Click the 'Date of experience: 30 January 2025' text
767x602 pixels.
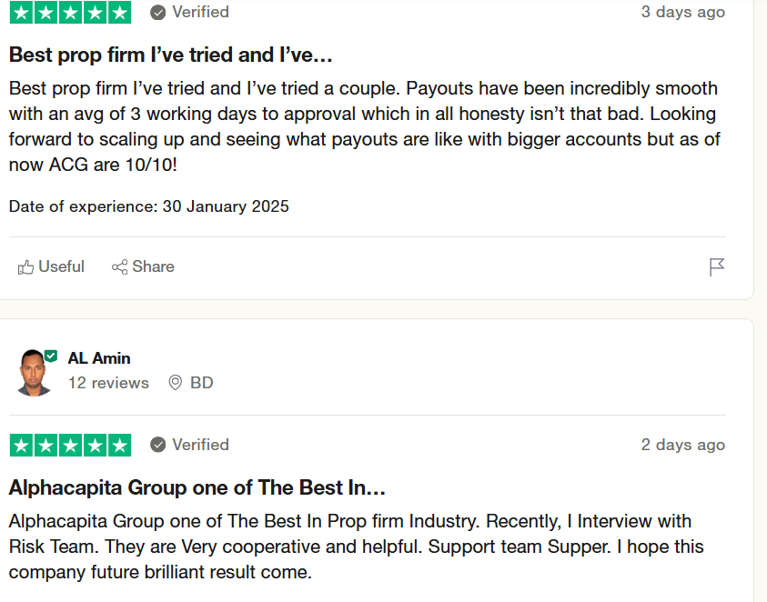tap(149, 206)
